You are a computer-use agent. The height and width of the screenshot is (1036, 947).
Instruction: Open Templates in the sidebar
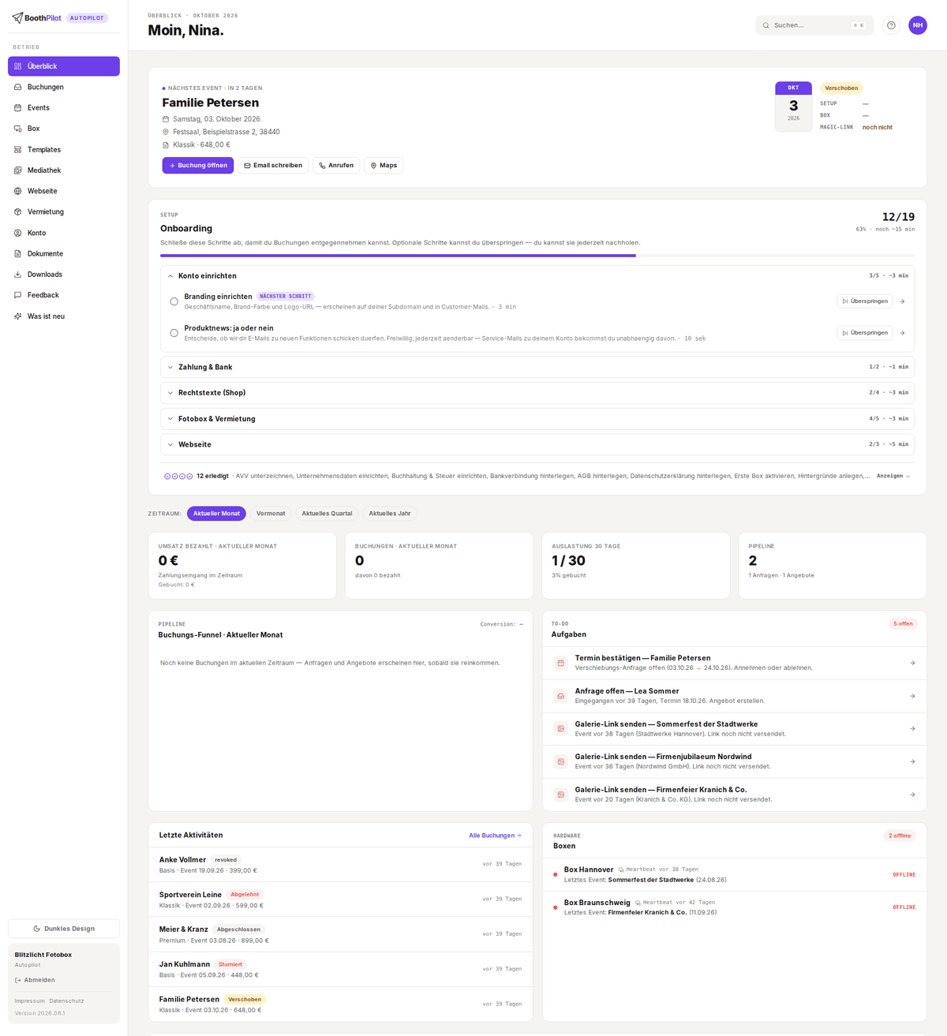64,149
